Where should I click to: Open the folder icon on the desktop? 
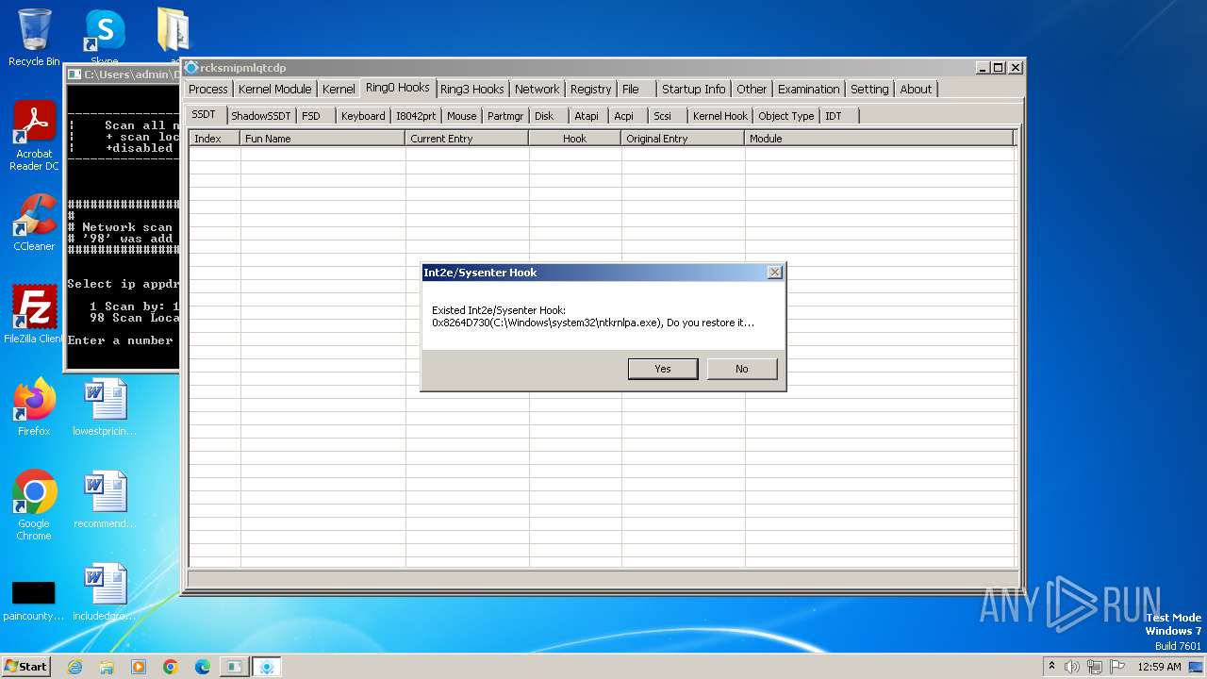(x=174, y=30)
